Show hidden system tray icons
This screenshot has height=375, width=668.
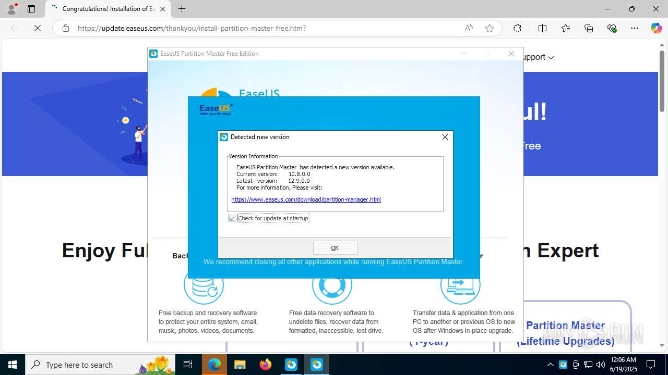coord(550,365)
